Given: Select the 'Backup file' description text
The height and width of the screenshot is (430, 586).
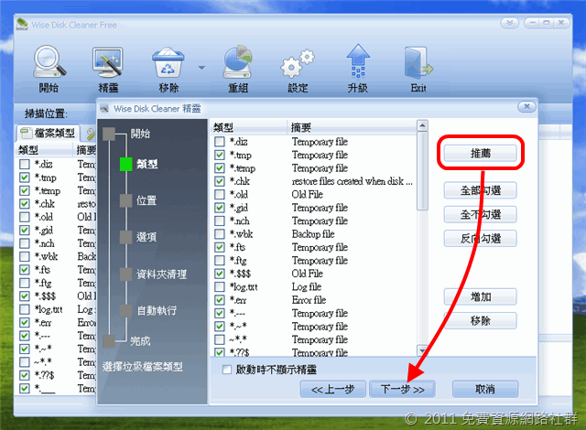Looking at the screenshot, I should (x=313, y=234).
